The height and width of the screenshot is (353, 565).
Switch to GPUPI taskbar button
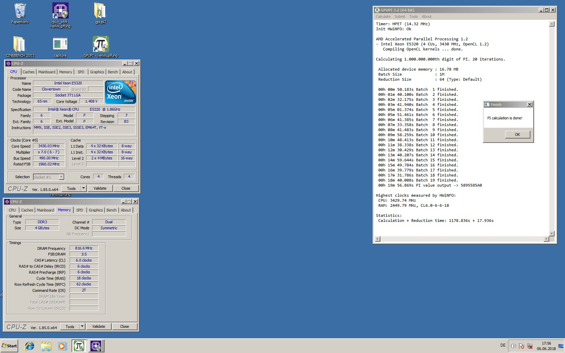(79, 346)
